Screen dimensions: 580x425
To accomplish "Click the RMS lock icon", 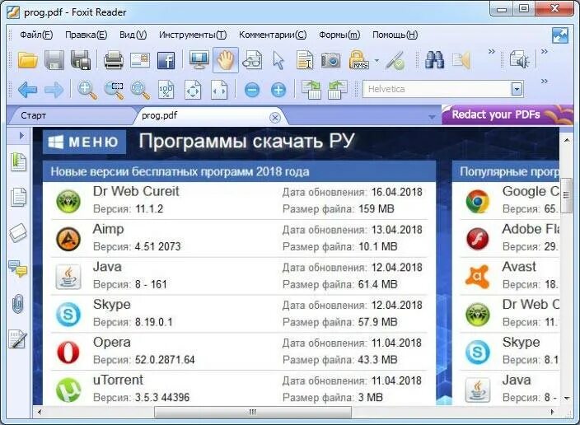I will coord(358,60).
